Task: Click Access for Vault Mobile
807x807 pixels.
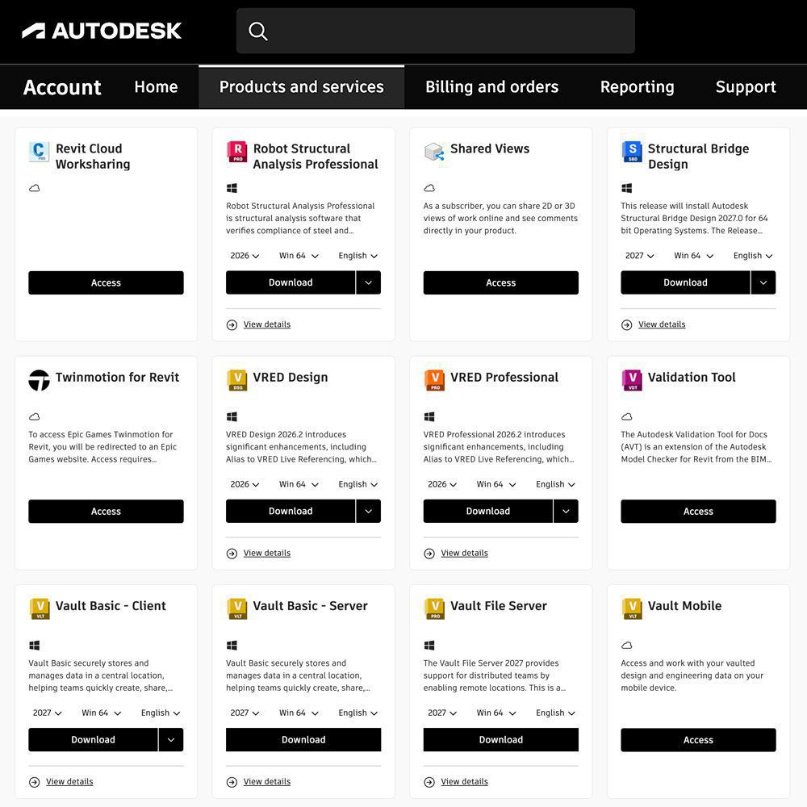Action: pyautogui.click(x=698, y=739)
